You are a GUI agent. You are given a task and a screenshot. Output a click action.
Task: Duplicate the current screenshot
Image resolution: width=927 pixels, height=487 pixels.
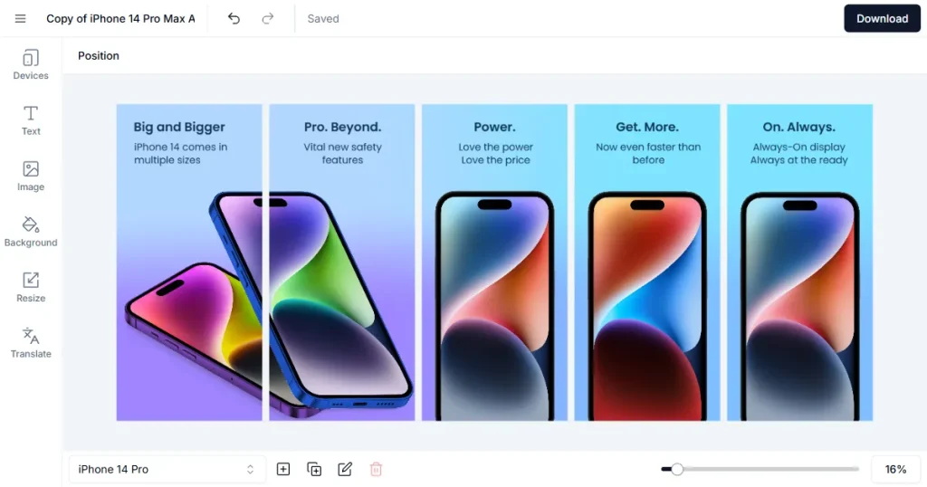click(314, 469)
